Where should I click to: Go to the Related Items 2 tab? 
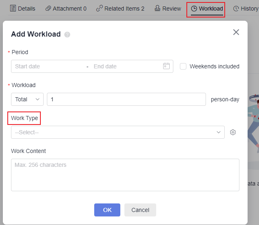120,9
